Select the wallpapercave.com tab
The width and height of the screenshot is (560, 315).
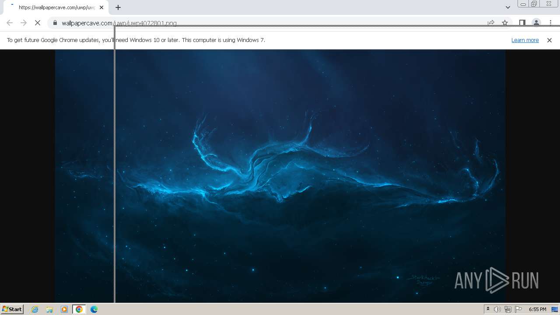pos(55,7)
